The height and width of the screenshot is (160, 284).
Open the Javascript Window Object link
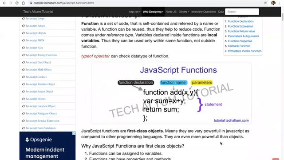[40, 84]
